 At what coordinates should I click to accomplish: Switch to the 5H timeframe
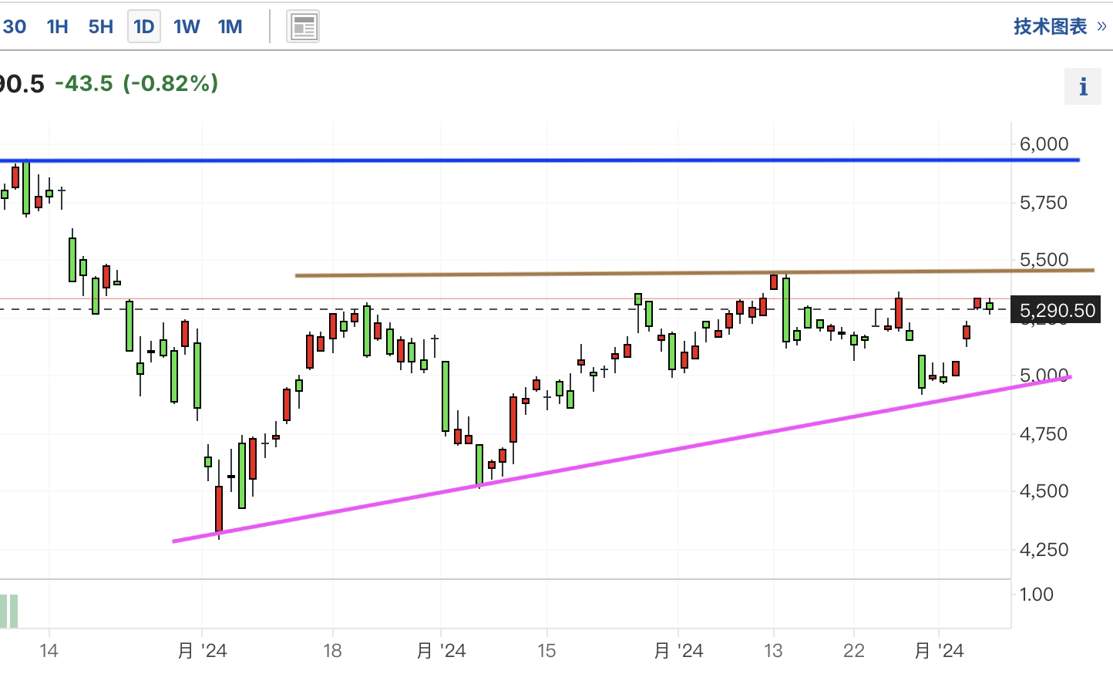tap(100, 27)
